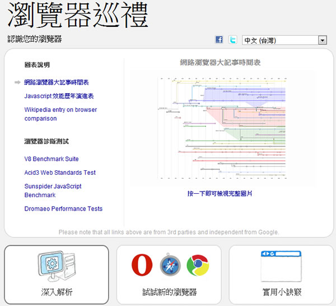Click the 認識您的瀏覽器 subtitle text
The width and height of the screenshot is (336, 306).
pos(35,39)
